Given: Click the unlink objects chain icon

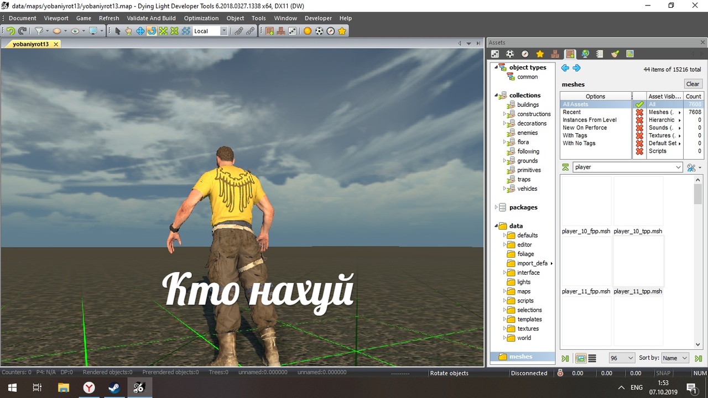Looking at the screenshot, I should click(x=251, y=31).
